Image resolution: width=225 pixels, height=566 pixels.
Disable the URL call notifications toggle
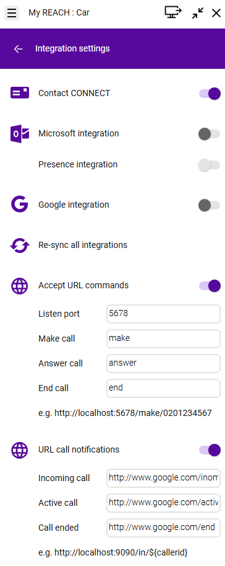tap(210, 450)
